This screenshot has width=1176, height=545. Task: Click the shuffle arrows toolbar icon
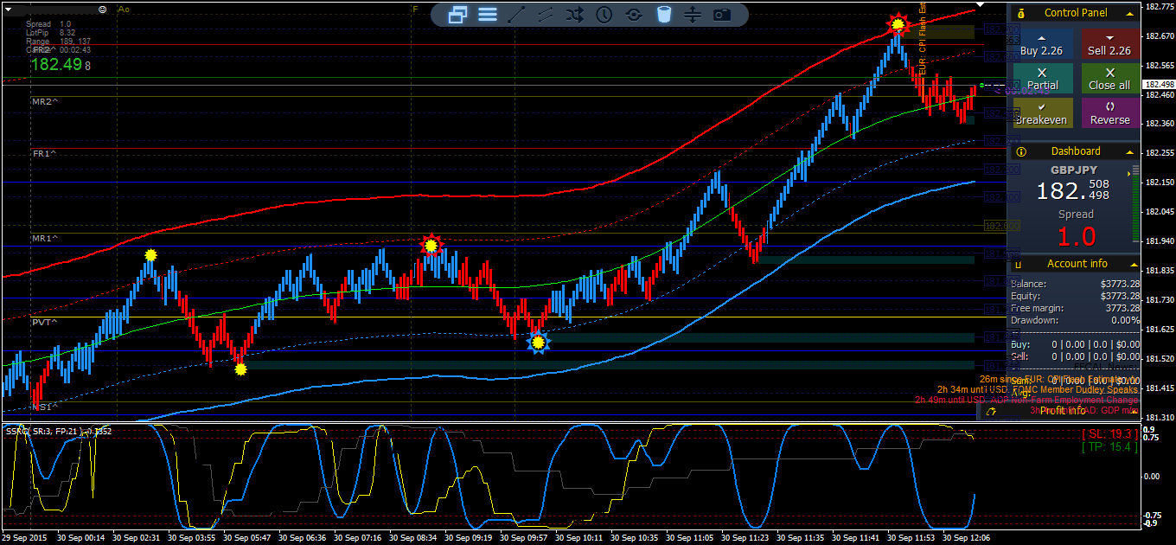click(574, 14)
